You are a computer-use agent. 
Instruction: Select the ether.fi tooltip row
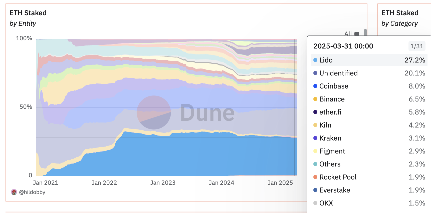coord(369,112)
